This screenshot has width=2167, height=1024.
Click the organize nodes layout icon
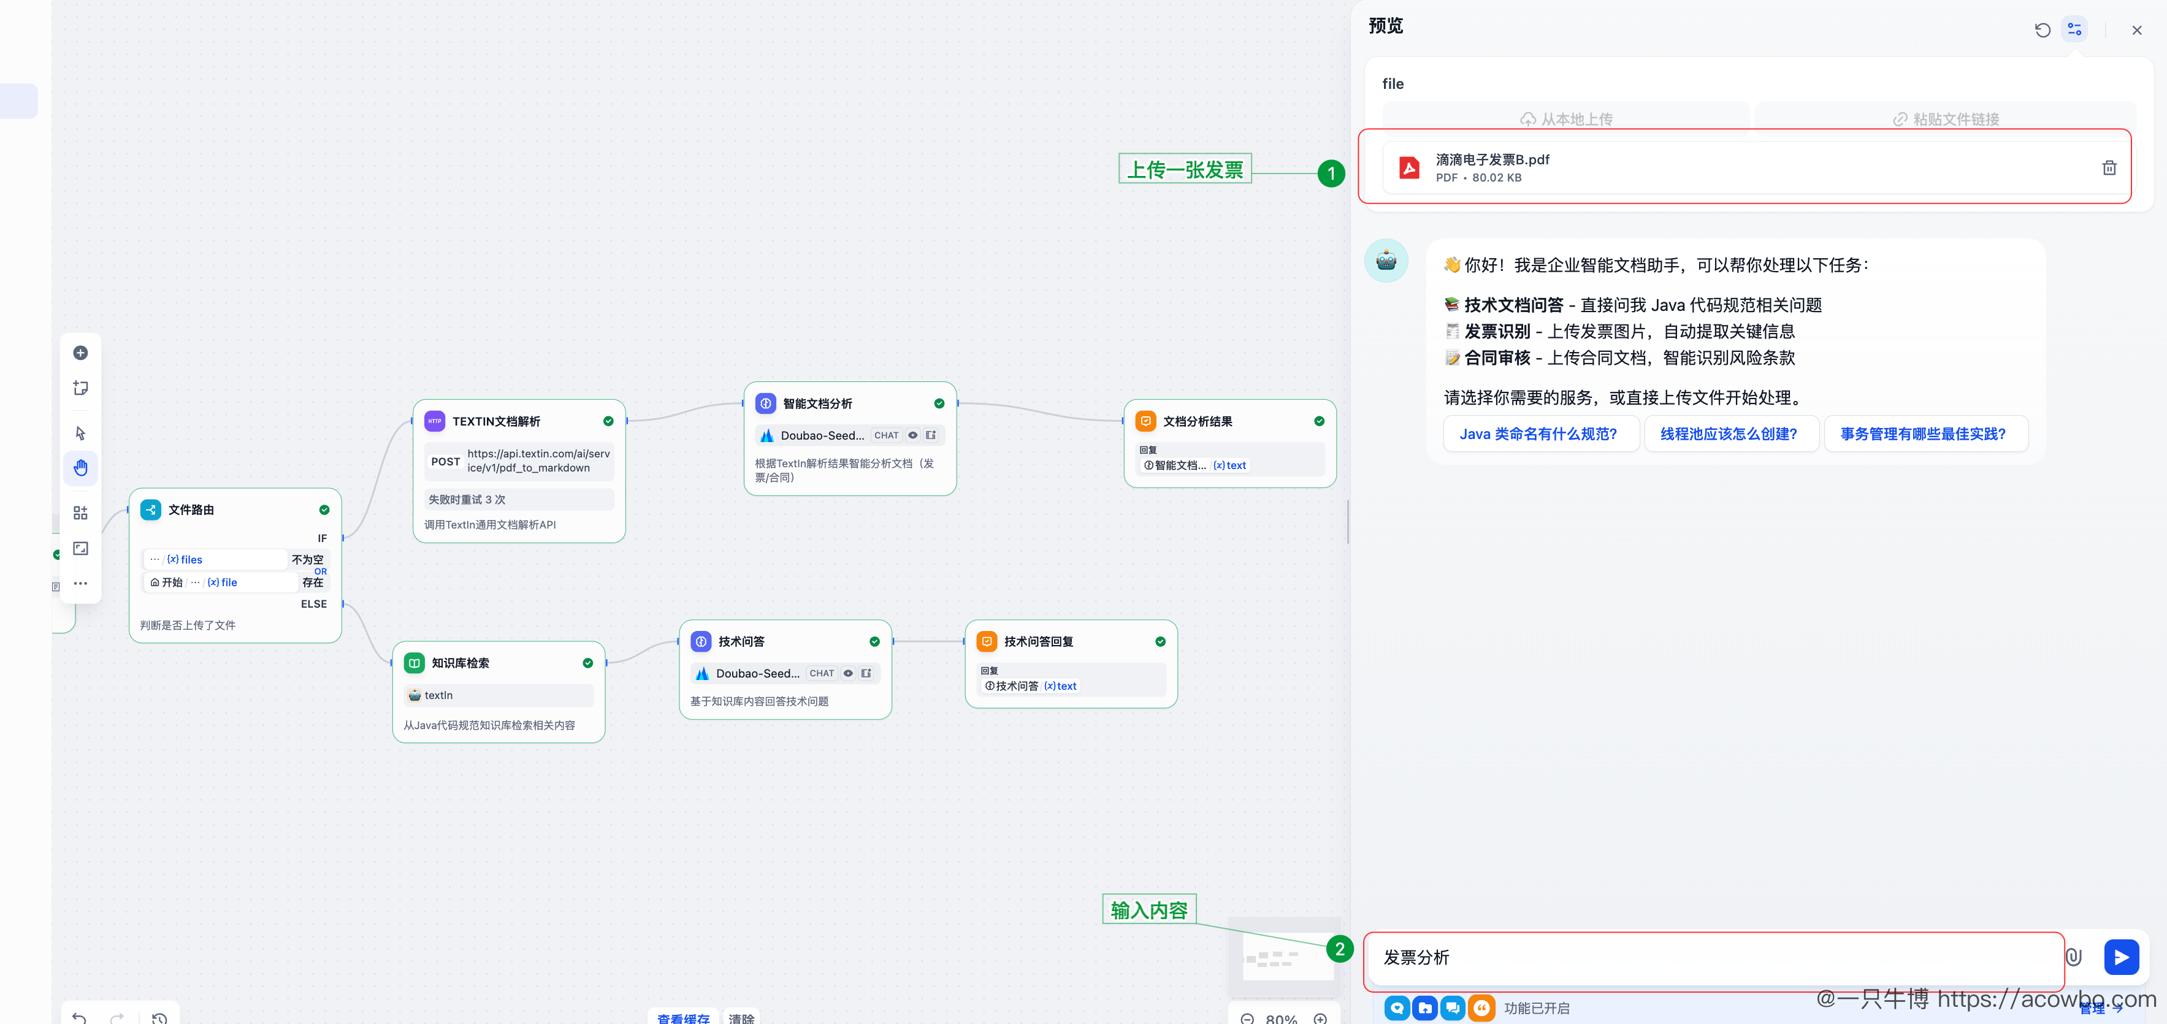[x=81, y=513]
